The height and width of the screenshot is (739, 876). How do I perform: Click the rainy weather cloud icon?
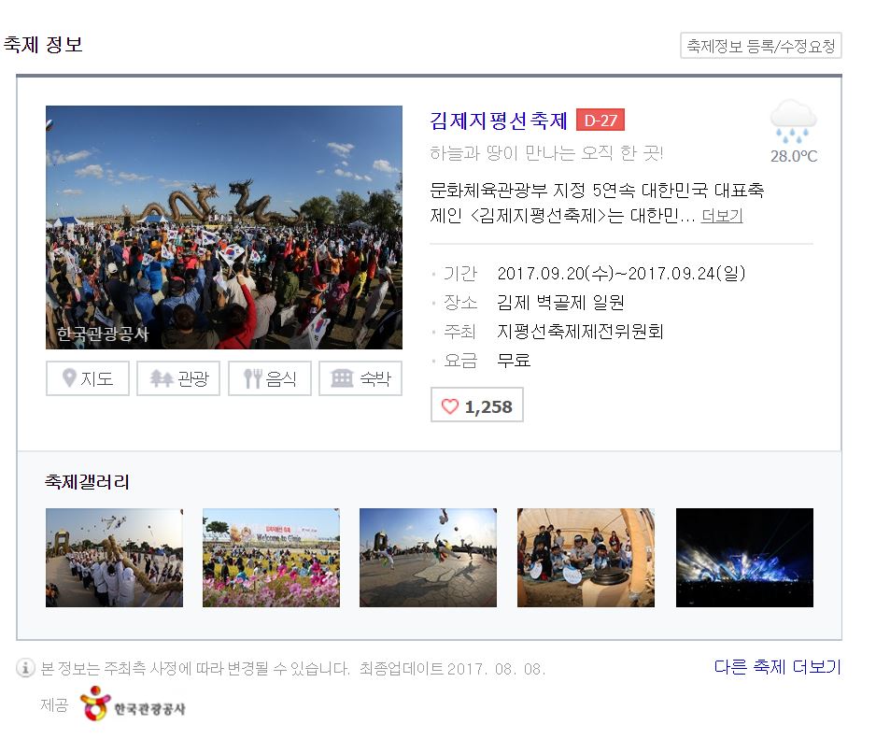pos(793,123)
